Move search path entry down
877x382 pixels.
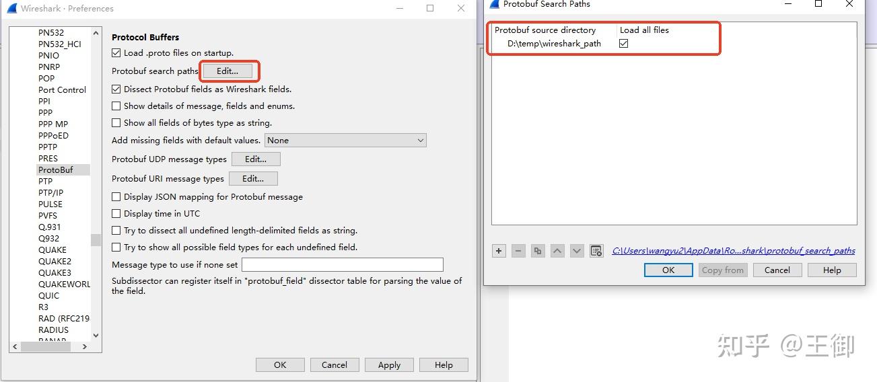tap(577, 251)
